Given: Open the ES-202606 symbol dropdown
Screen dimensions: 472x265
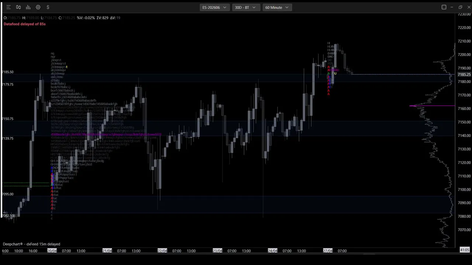Looking at the screenshot, I should coord(215,7).
